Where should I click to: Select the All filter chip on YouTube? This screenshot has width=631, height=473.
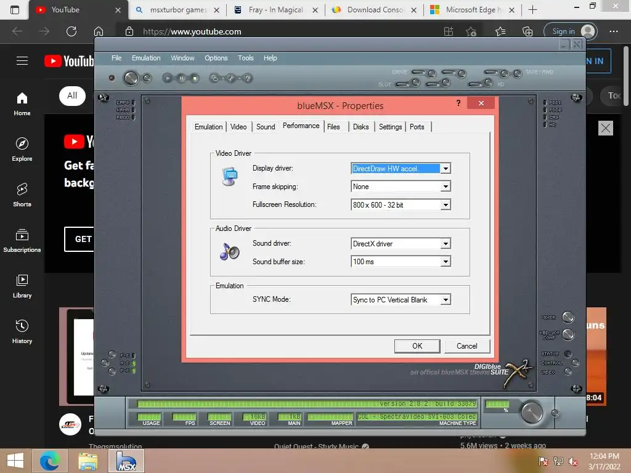pyautogui.click(x=72, y=95)
